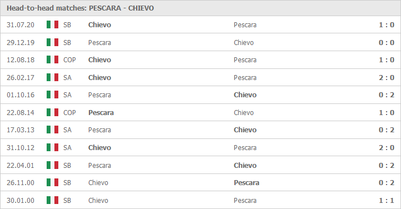
Task: Click the Italy flag on the 26.11.00 row
Action: pyautogui.click(x=52, y=182)
